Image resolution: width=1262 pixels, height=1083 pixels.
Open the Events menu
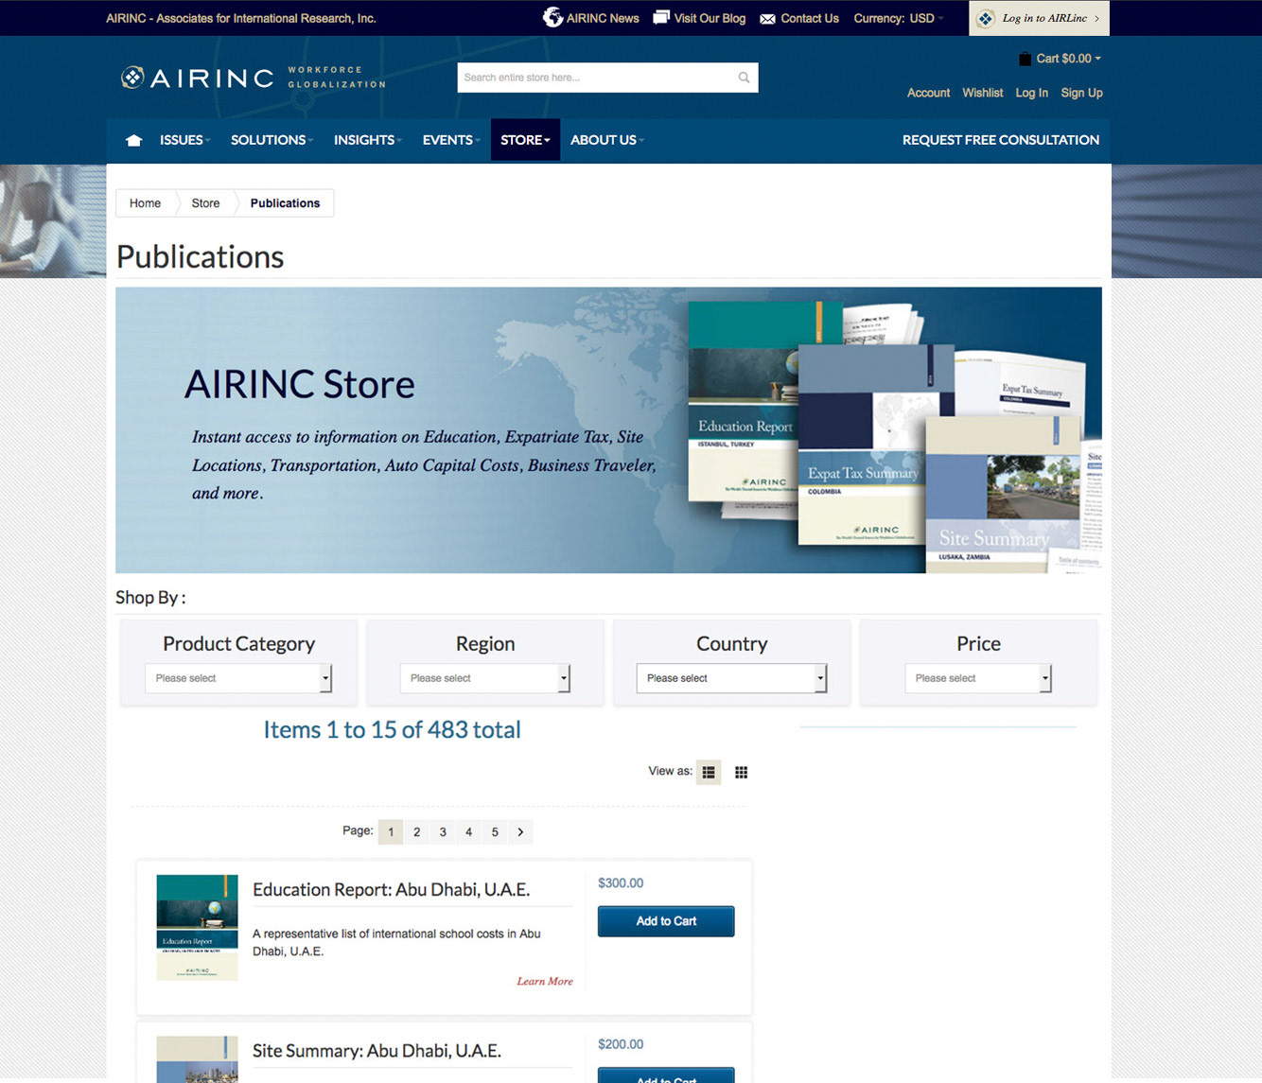451,140
